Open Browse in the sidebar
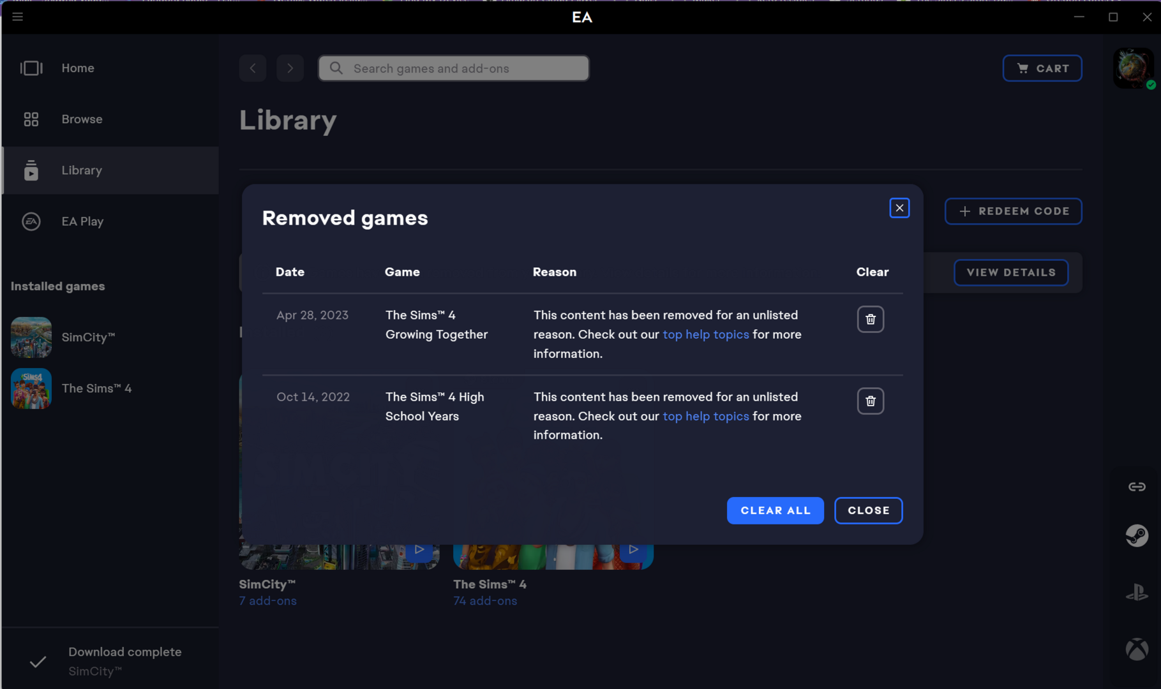1161x689 pixels. (110, 119)
